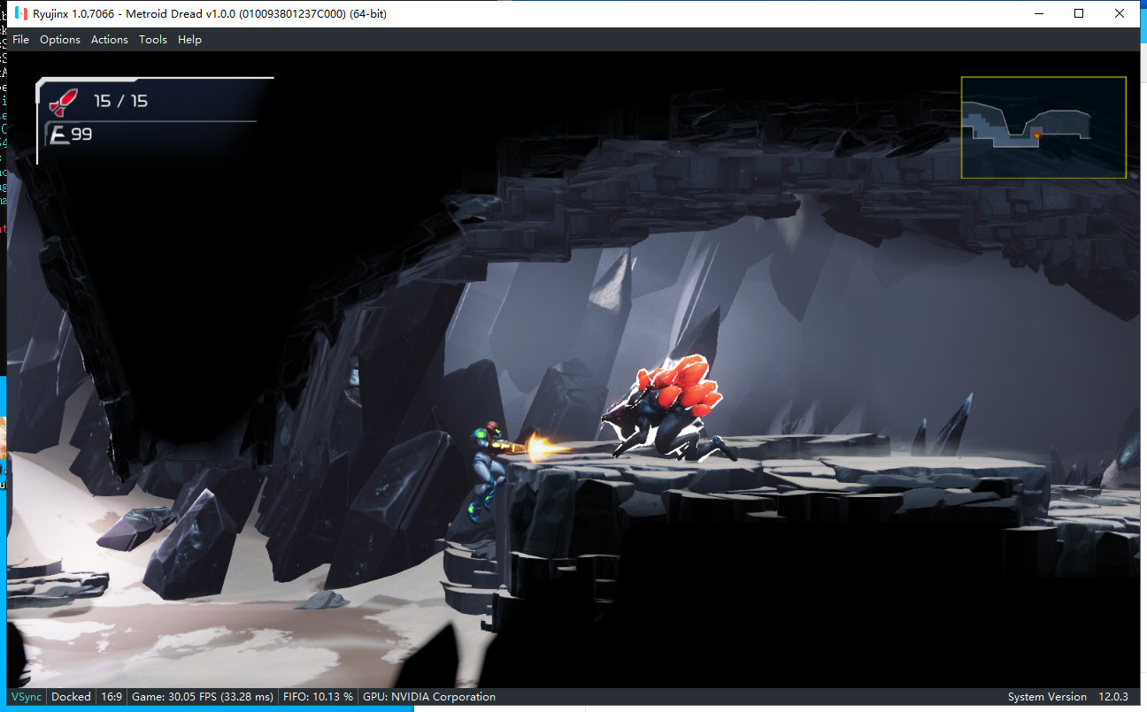Open the Actions menu

[110, 40]
